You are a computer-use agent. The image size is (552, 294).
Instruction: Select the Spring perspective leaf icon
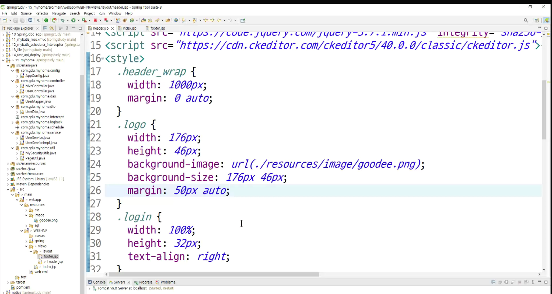(x=546, y=21)
